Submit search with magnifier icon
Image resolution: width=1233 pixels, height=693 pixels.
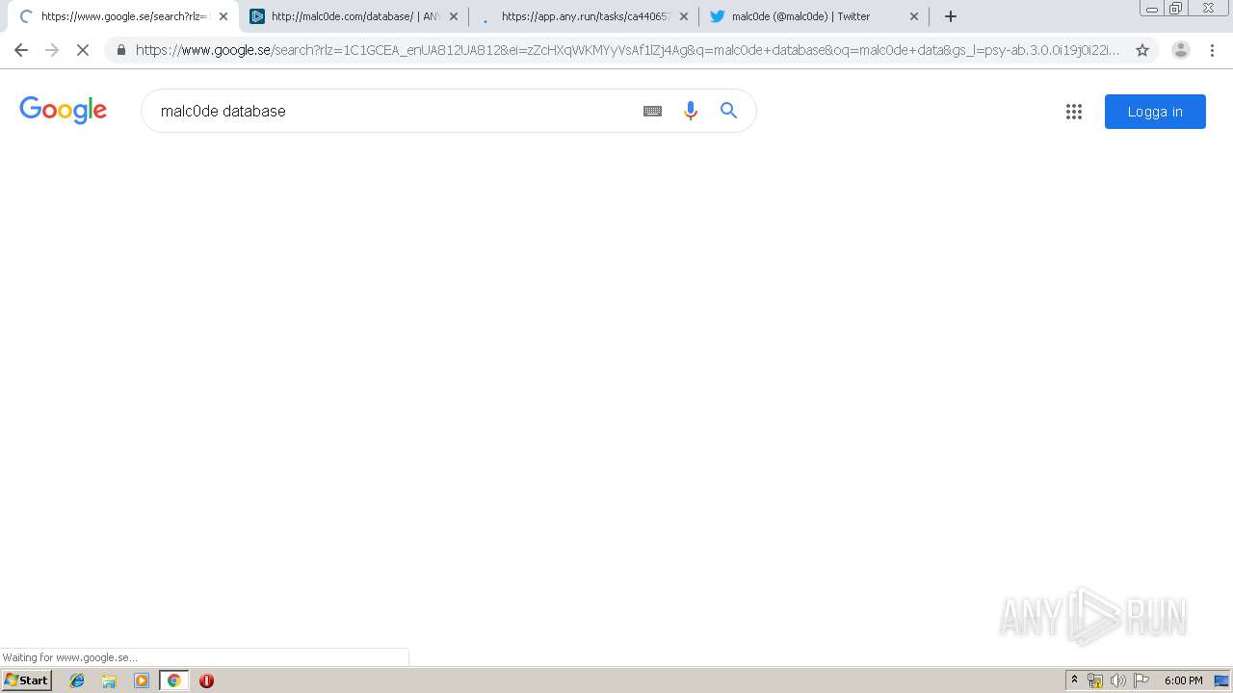pos(729,111)
